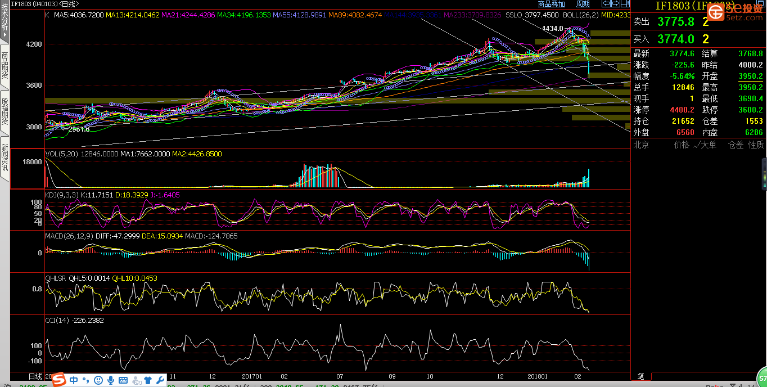Click the 开盘 value 3950.2
This screenshot has width=767, height=387.
751,76
